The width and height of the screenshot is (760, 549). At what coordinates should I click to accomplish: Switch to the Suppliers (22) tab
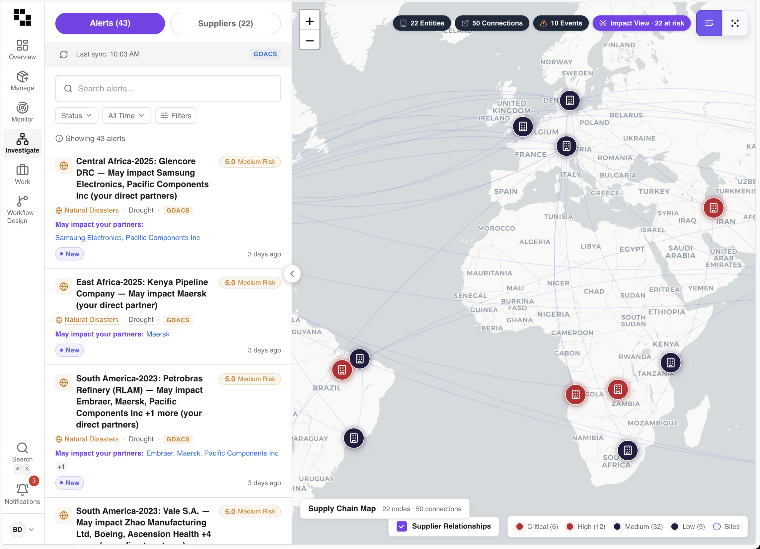225,23
